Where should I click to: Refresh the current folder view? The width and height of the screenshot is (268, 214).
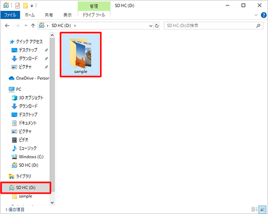(x=157, y=26)
